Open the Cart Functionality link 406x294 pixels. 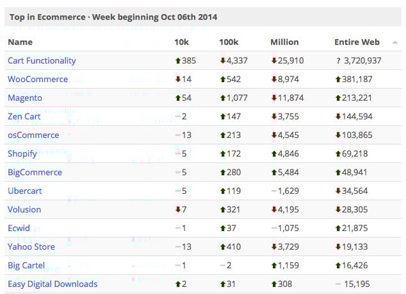point(42,61)
